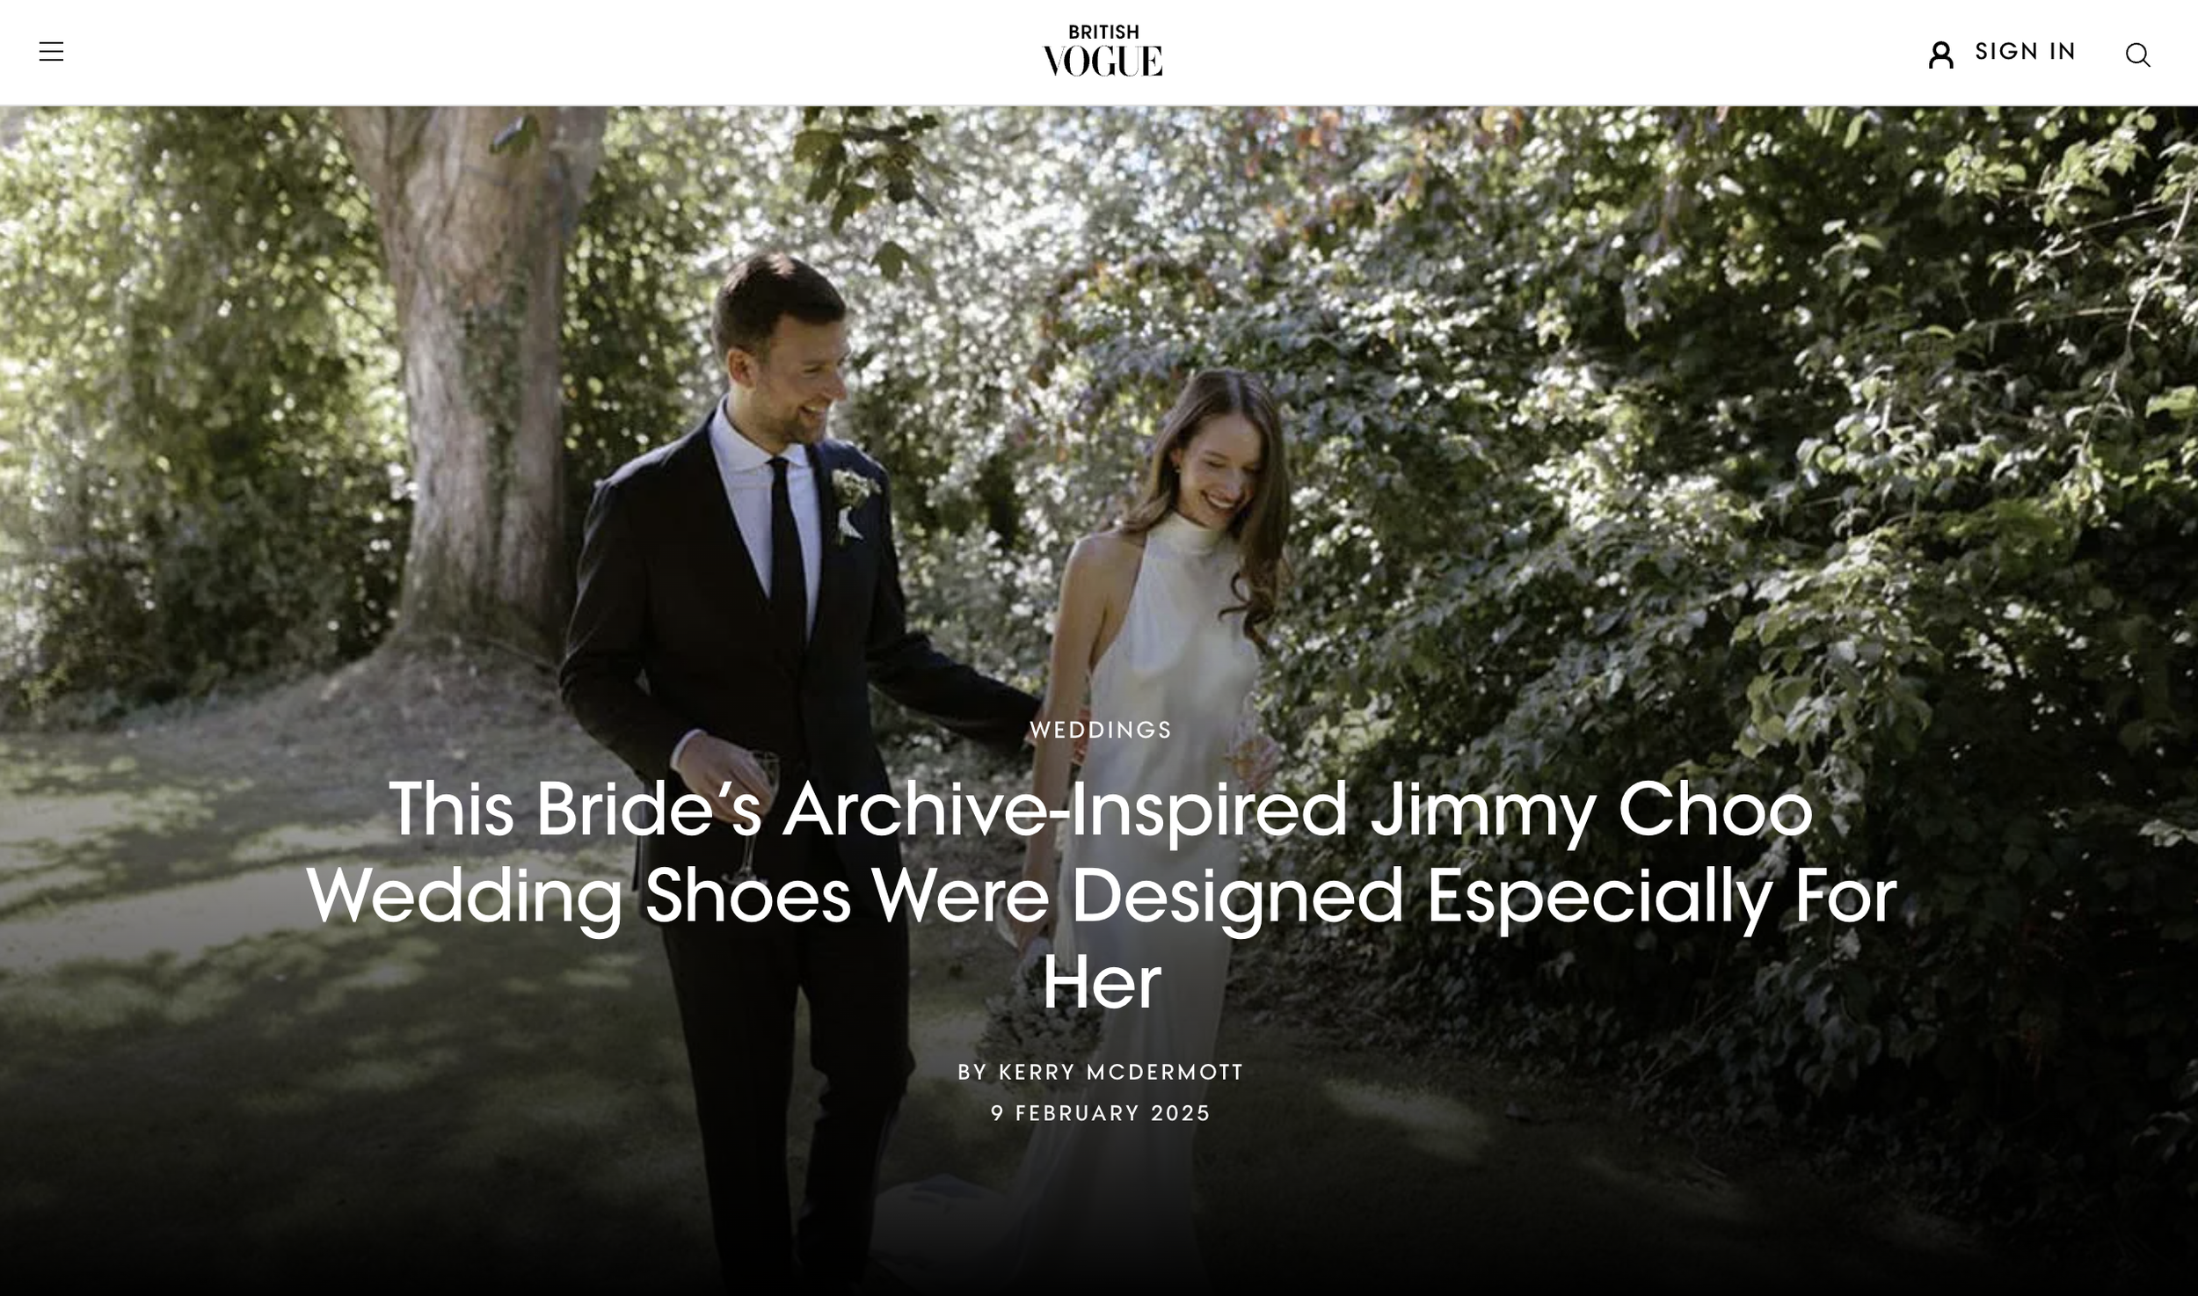
Task: Click the 9 February 2025 publication date
Action: point(1101,1113)
